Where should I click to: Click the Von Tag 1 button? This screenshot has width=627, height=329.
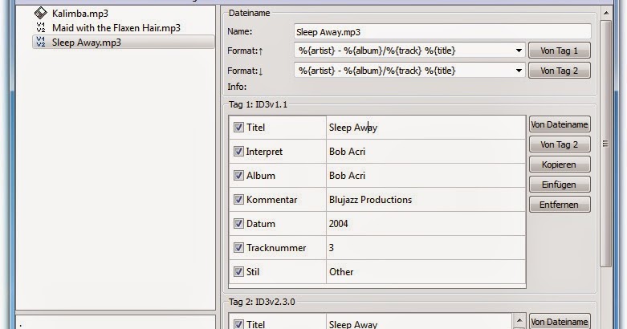click(559, 51)
